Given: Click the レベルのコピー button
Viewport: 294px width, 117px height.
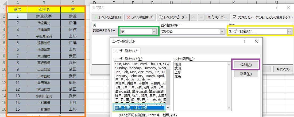Looking at the screenshot, I should pyautogui.click(x=172, y=17).
